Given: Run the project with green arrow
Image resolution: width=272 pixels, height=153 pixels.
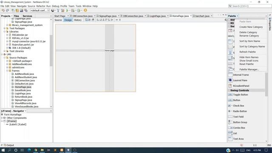Looking at the screenshot, I should click(x=67, y=10).
